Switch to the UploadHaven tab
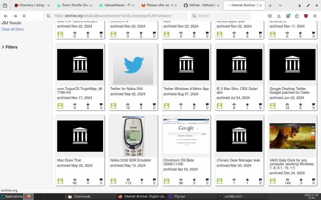The image size is (321, 200). click(117, 5)
